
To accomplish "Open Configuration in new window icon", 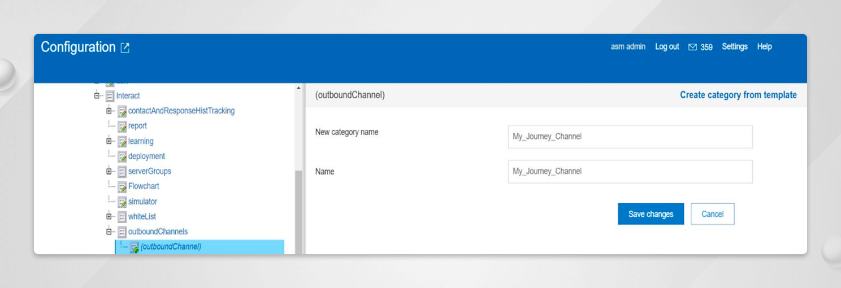I will [125, 48].
